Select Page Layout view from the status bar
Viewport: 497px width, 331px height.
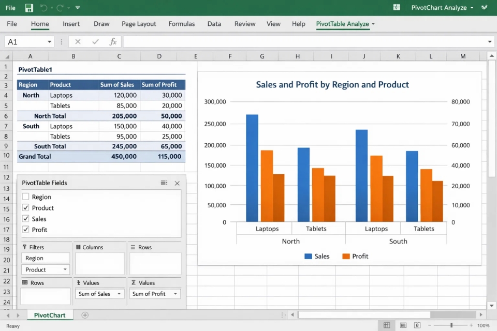point(403,324)
